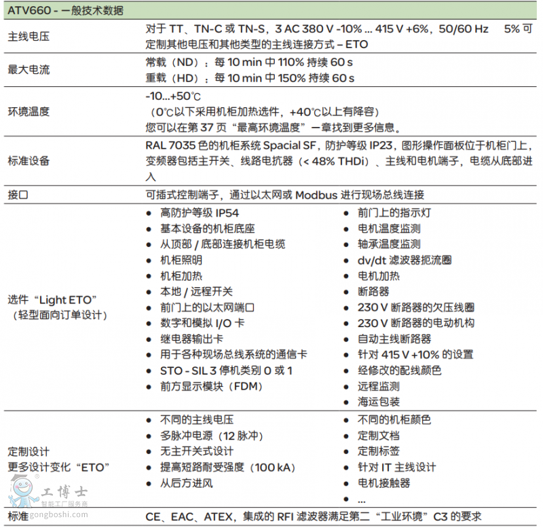Click the 本地 / 远程开关 list item
The image size is (543, 528).
(196, 291)
